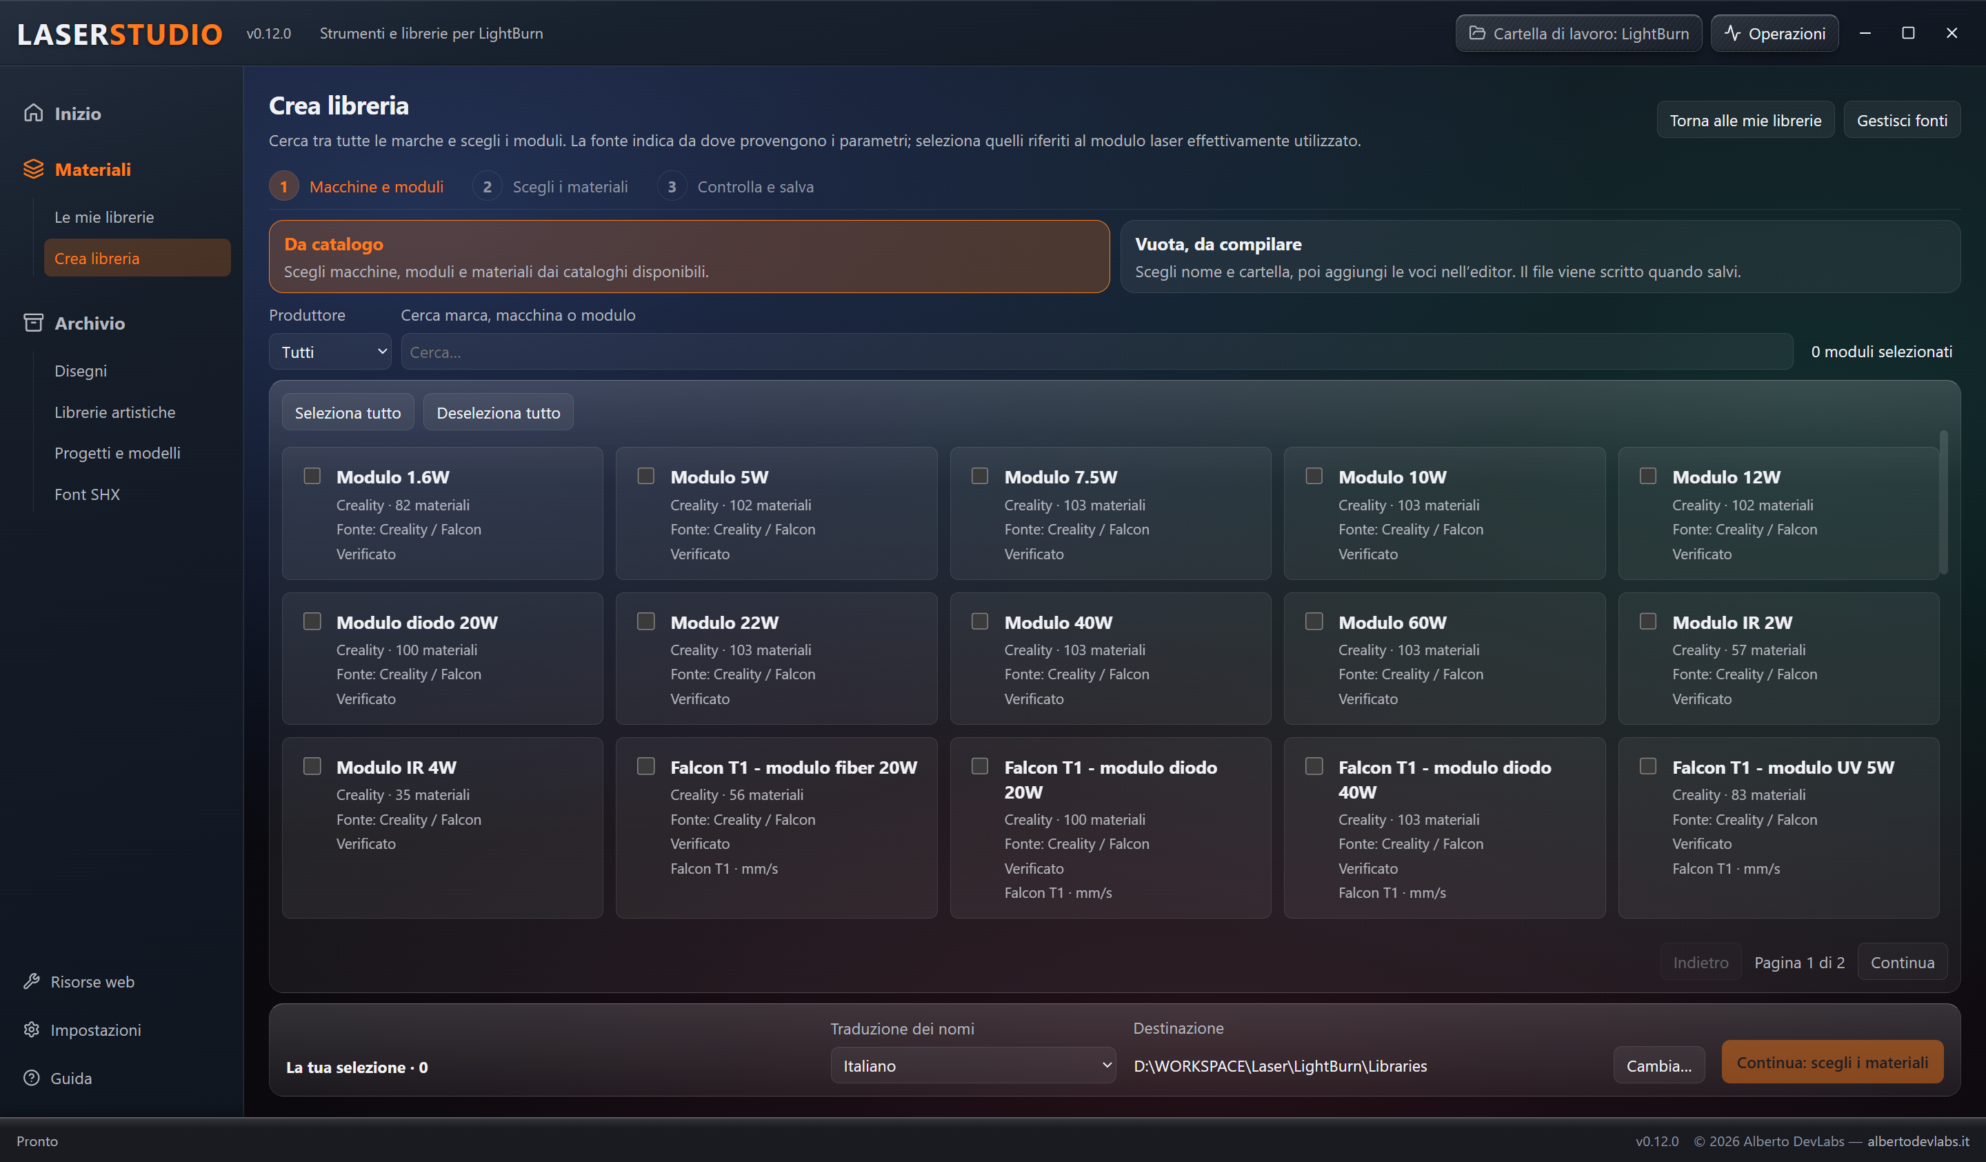The height and width of the screenshot is (1162, 1986).
Task: Click Continua next-page button
Action: (1902, 962)
